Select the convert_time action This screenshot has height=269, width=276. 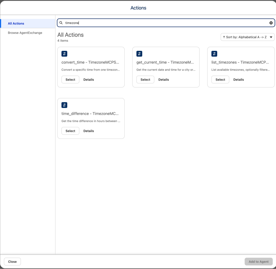(x=70, y=79)
